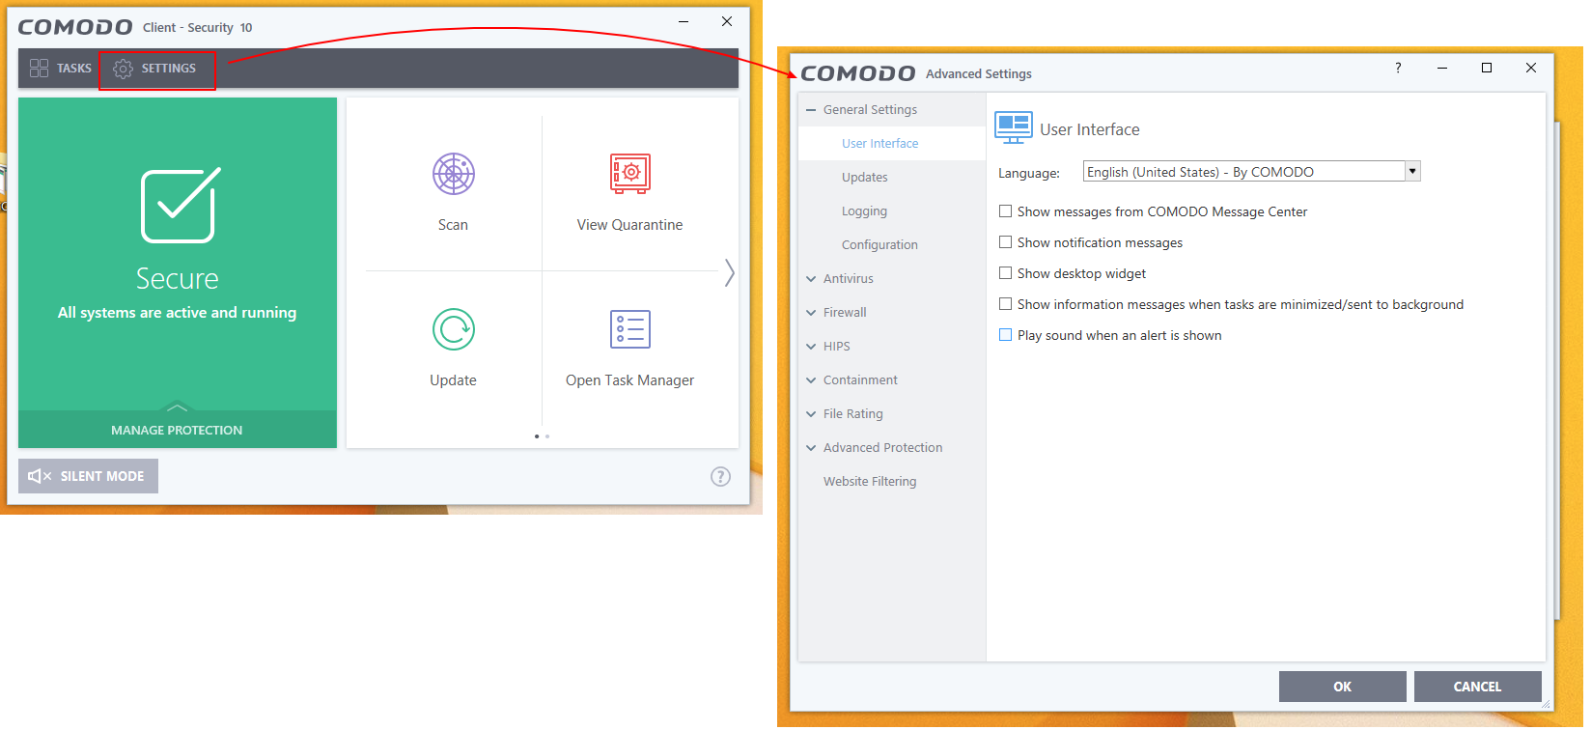
Task: Expand the Firewall section
Action: pos(811,313)
